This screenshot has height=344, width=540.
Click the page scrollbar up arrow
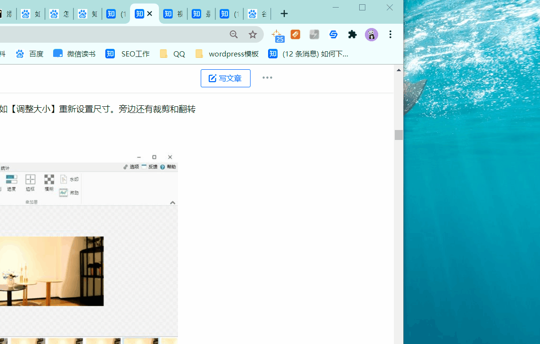399,70
